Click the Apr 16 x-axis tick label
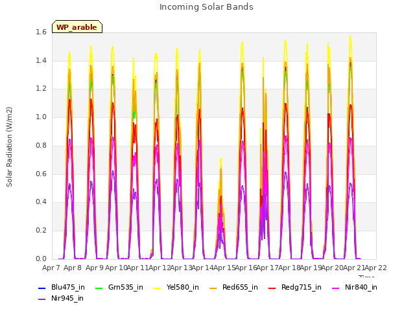The height and width of the screenshot is (311, 415). tap(246, 268)
